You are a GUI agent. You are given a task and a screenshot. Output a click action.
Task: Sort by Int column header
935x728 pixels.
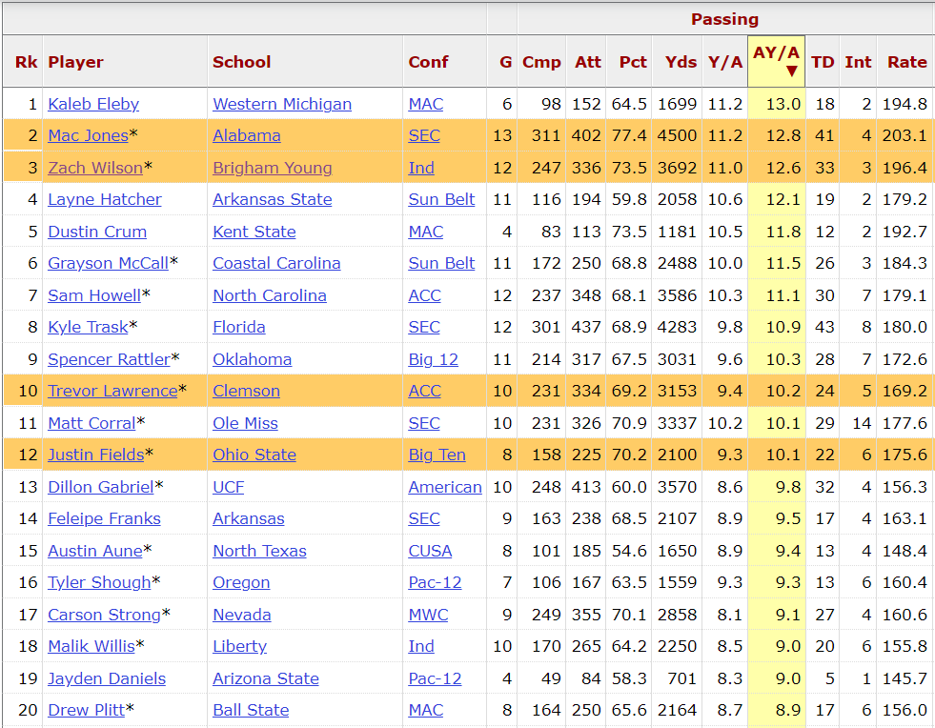click(x=858, y=62)
